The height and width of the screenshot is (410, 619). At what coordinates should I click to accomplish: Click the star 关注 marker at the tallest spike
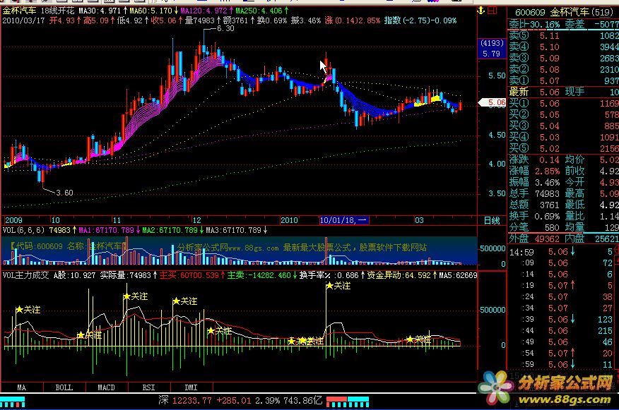[x=337, y=286]
